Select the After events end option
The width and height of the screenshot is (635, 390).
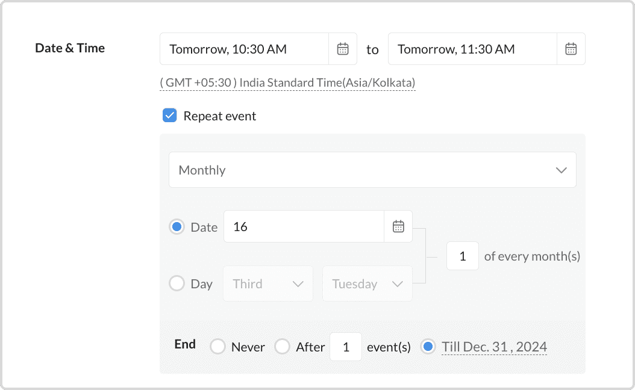[x=282, y=347]
